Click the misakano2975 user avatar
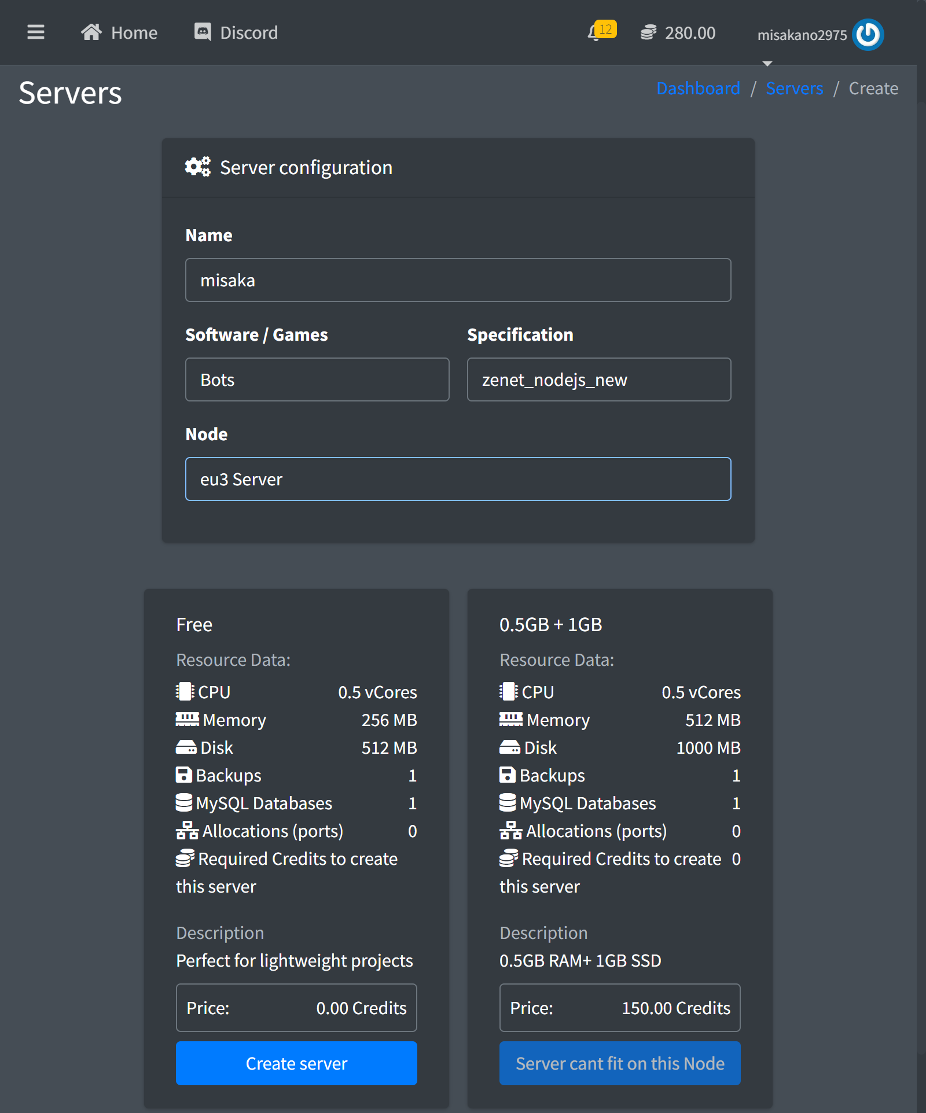 click(868, 35)
